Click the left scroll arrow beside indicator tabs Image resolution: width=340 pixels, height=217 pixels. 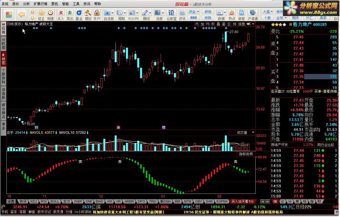point(262,201)
